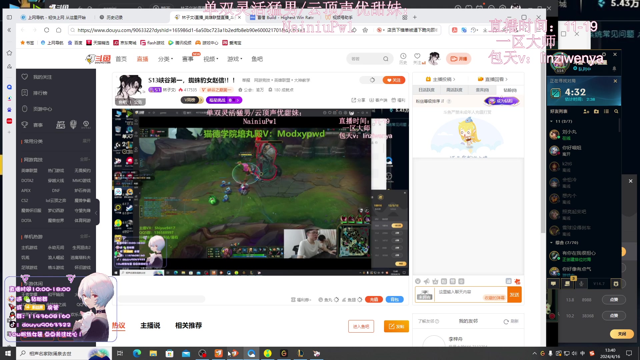Add a friend in LoL friend list
The image size is (640, 360).
pyautogui.click(x=586, y=111)
